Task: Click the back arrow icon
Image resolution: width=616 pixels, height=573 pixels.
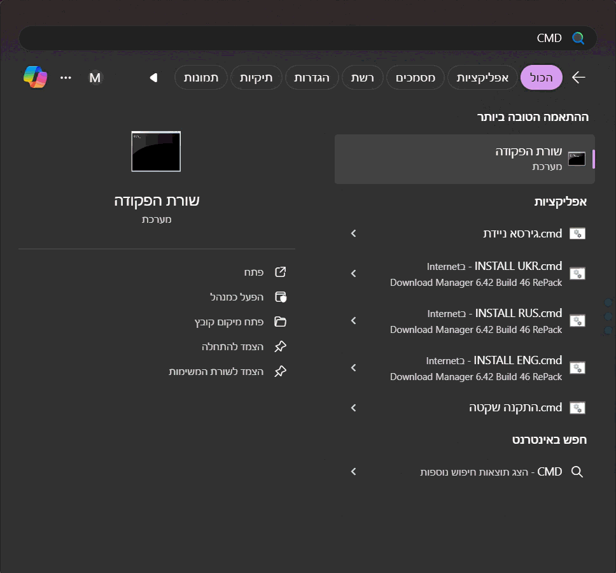Action: (578, 78)
